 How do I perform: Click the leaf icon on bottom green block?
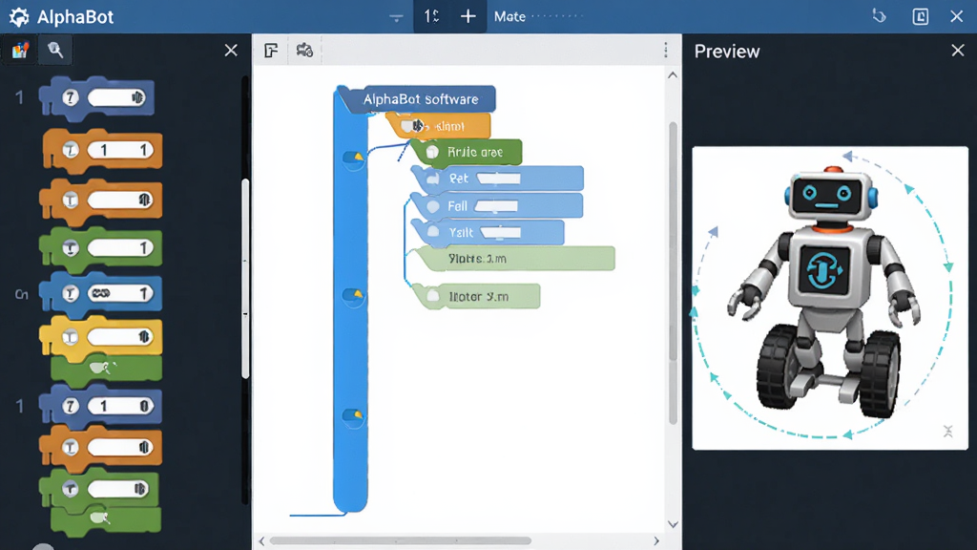[x=99, y=518]
